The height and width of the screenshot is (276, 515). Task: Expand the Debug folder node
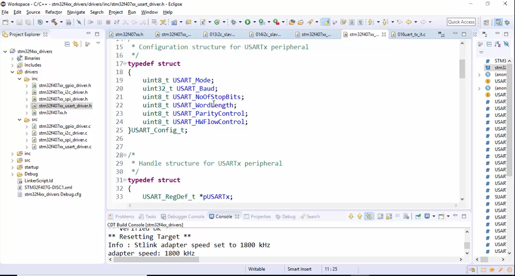point(12,174)
